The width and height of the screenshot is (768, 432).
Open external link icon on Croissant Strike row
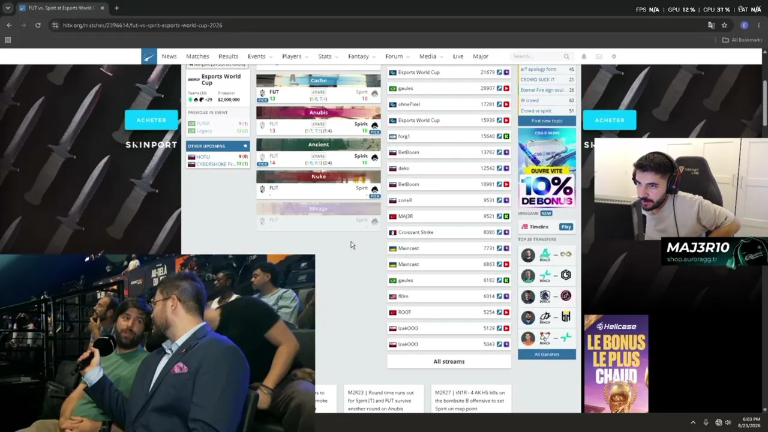tap(499, 232)
